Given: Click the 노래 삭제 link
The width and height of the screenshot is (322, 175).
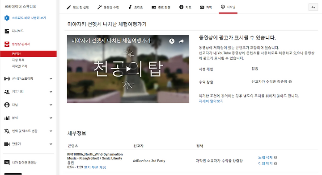Looking at the screenshot, I should [265, 158].
